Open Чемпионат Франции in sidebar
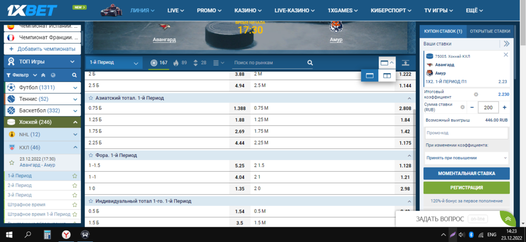 pos(42,37)
